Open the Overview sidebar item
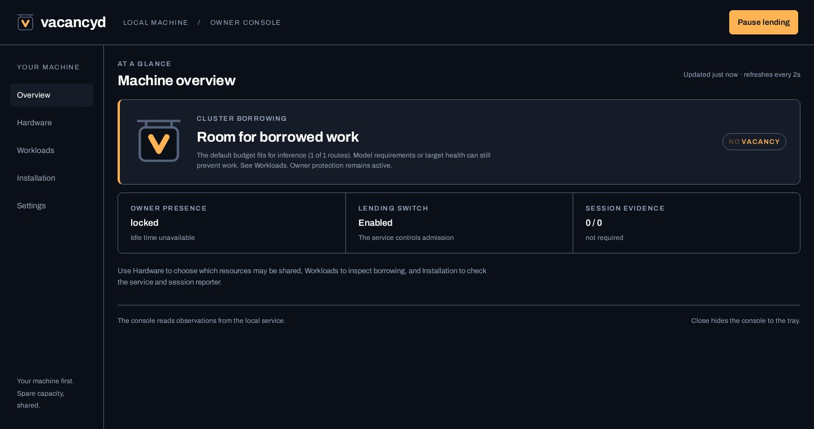 click(51, 95)
